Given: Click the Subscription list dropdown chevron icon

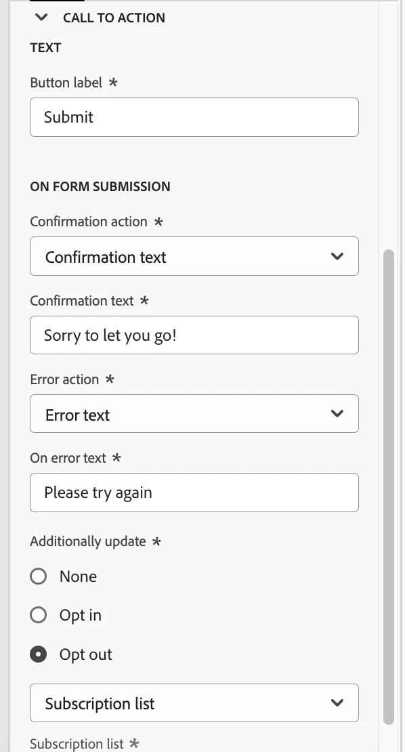Looking at the screenshot, I should (x=337, y=703).
